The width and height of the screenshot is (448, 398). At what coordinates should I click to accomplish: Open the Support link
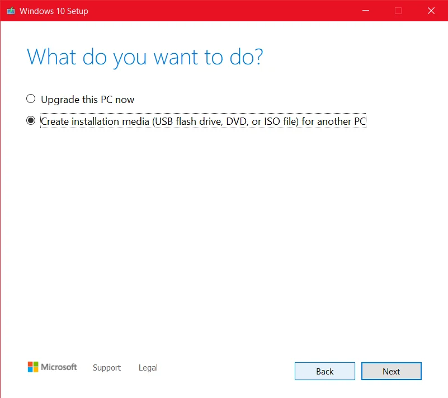click(x=107, y=368)
